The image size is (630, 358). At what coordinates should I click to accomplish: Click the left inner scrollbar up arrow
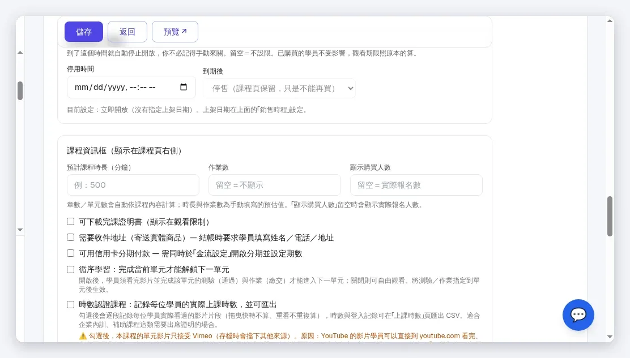pos(20,53)
